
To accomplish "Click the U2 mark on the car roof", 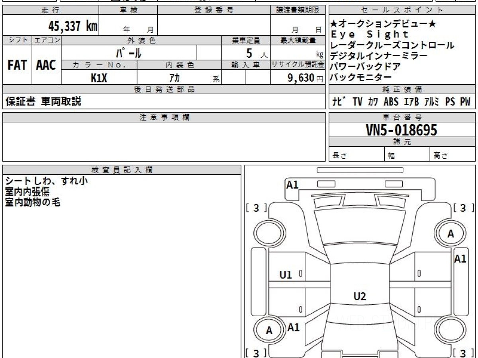I will tap(359, 296).
